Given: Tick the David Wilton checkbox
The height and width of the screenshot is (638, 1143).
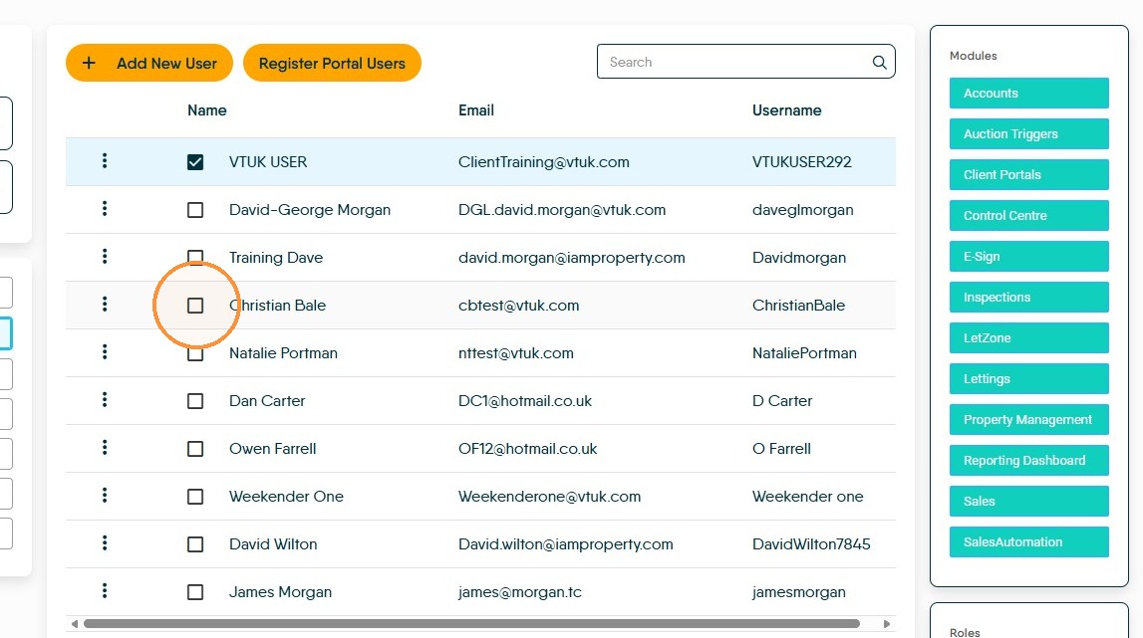Looking at the screenshot, I should point(195,544).
